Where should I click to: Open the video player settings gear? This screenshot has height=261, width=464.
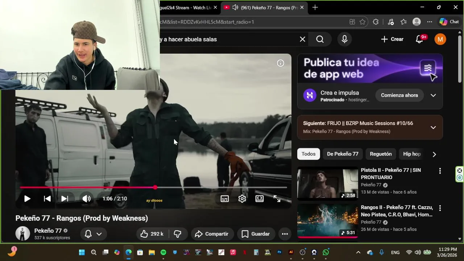point(242,199)
